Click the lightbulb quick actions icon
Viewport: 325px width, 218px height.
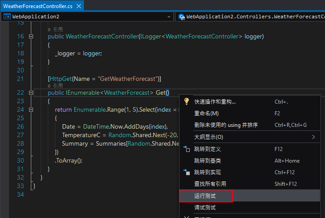186,101
